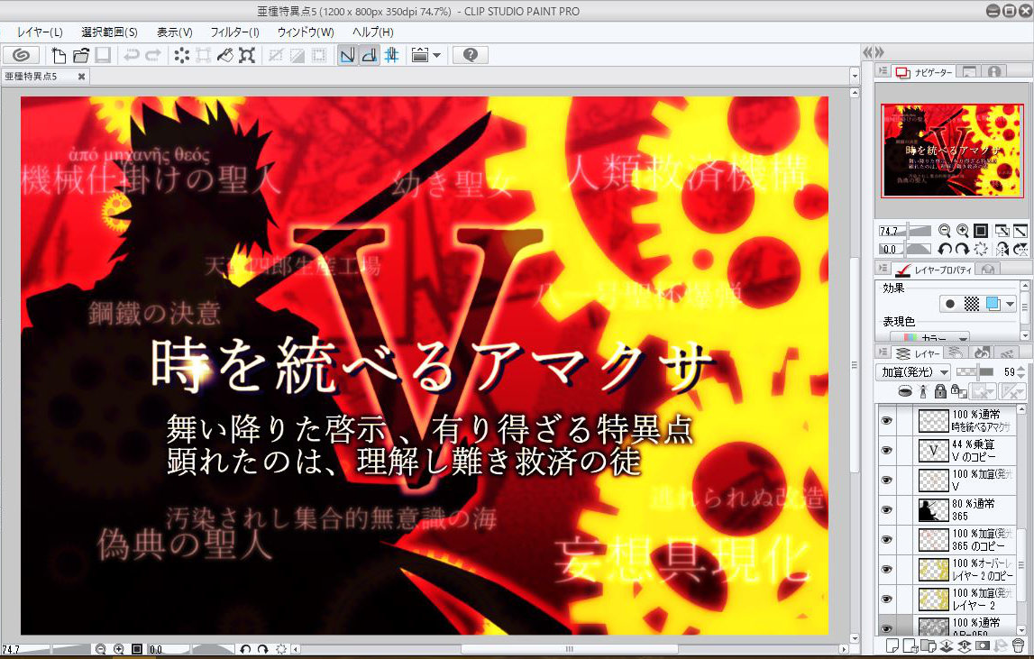1034x659 pixels.
Task: Click navigator zoom in magnifier icon
Action: [962, 231]
